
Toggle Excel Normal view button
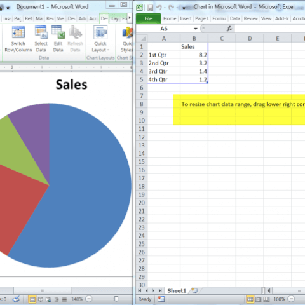click(x=250, y=299)
